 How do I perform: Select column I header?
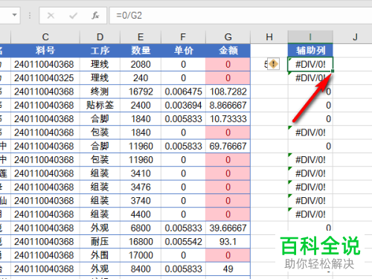310,37
